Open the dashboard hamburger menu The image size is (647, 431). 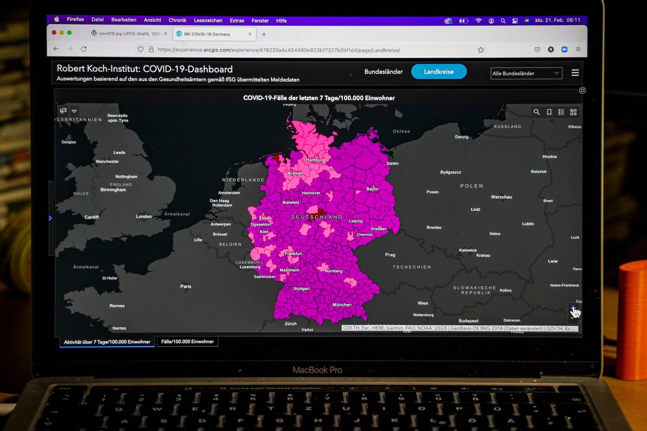tap(575, 73)
